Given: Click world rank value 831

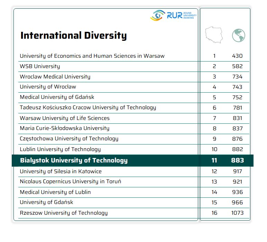Looking at the screenshot, I should point(238,118).
